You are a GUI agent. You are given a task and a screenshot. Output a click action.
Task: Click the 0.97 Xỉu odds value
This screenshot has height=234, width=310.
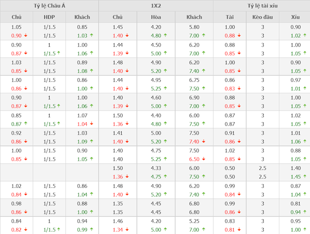296,80
